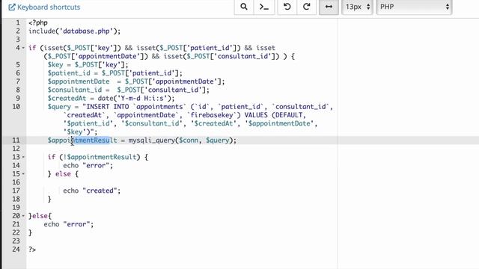Collapse the code fold at line 13

point(23,157)
